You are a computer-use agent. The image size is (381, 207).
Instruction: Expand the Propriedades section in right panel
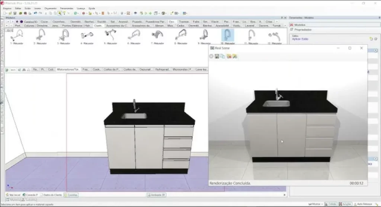(x=302, y=30)
